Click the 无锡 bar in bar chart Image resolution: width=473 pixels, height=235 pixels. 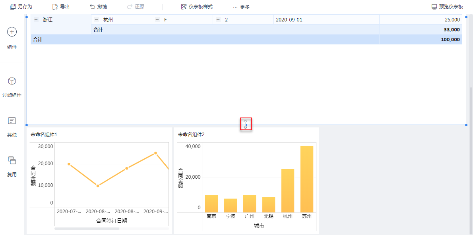(x=268, y=204)
